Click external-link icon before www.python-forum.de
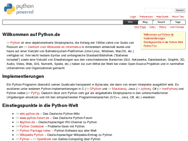This screenshot has height=141, width=188. 18,118
